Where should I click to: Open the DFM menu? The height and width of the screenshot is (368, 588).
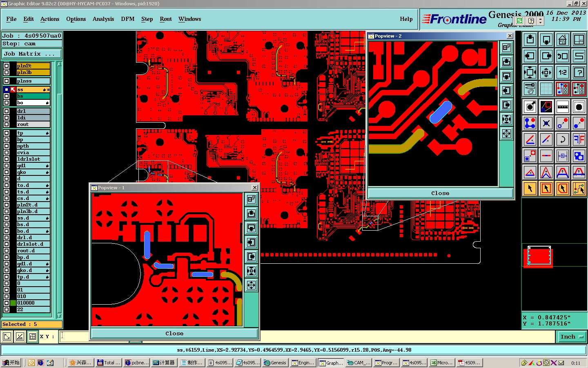pyautogui.click(x=128, y=19)
